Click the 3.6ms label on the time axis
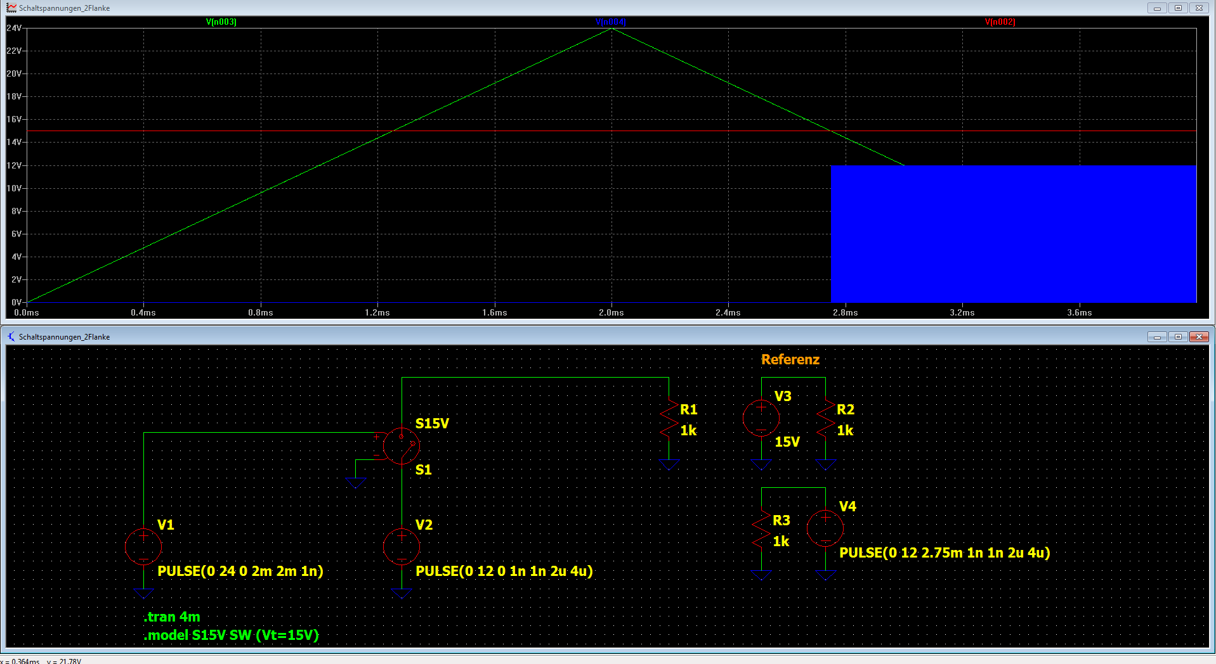Screen dimensions: 1216x664 (1080, 312)
